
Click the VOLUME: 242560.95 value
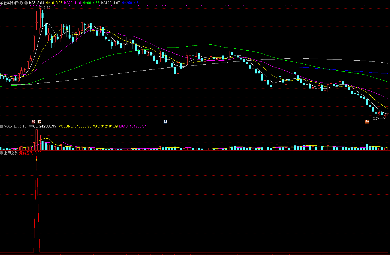pos(75,126)
